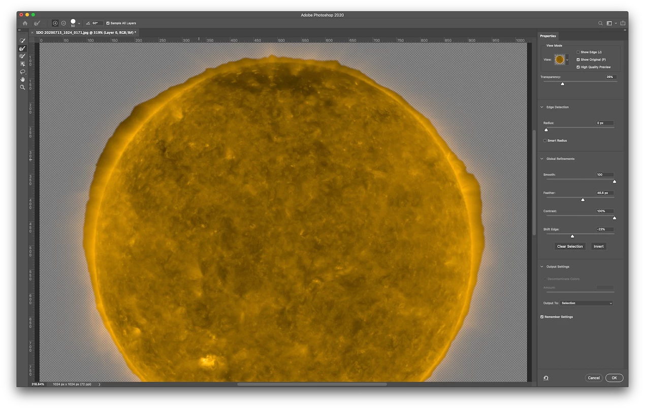Click the brush angle icon
Image resolution: width=645 pixels, height=409 pixels.
pos(88,23)
